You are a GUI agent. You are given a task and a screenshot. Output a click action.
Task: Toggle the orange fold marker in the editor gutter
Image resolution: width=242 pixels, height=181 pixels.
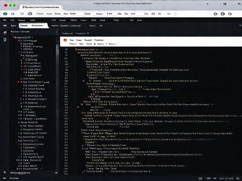tap(78, 106)
